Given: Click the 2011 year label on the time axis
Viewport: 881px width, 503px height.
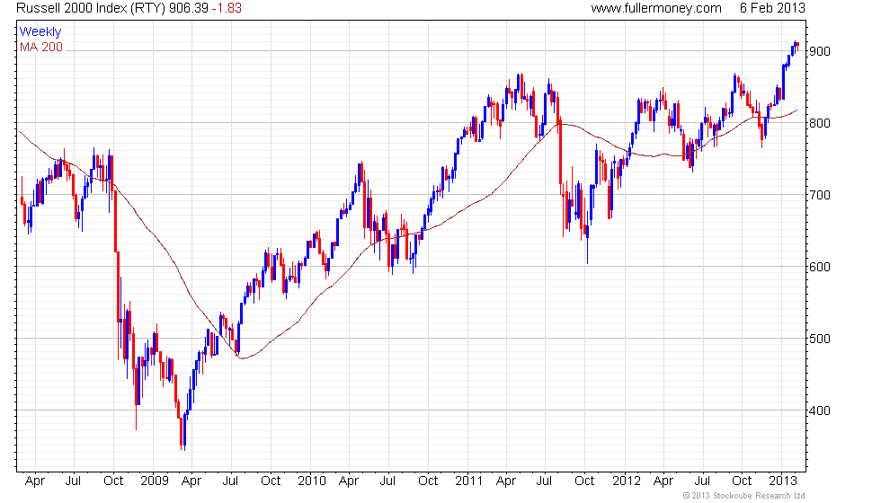Looking at the screenshot, I should click(468, 481).
